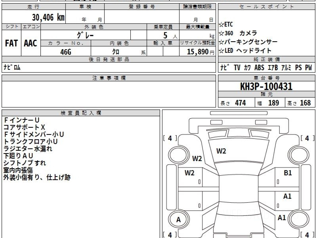Click the 諸元 header
This screenshot has width=317, height=238.
(x=267, y=94)
